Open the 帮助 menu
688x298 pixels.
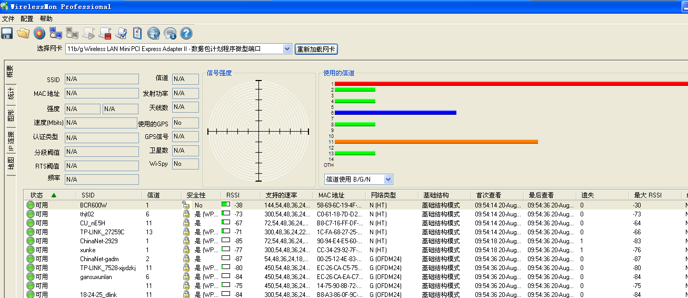pos(46,18)
